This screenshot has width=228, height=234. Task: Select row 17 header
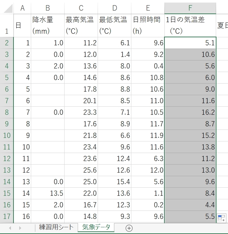pyautogui.click(x=7, y=217)
